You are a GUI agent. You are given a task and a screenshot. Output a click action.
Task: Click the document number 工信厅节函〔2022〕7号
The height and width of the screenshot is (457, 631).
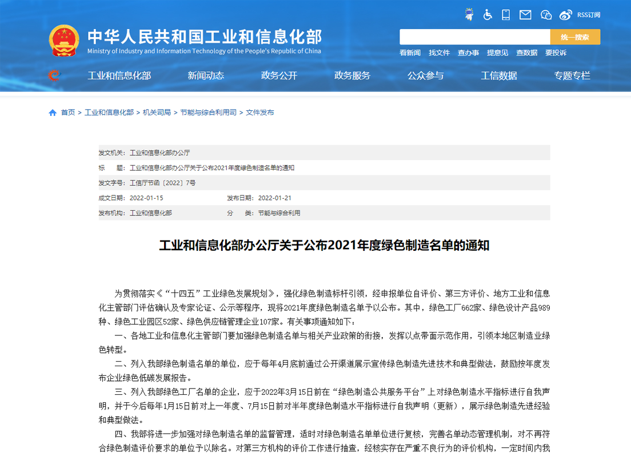pos(162,183)
